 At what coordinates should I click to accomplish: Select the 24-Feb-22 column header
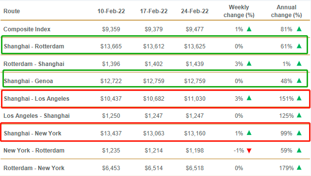click(x=194, y=11)
